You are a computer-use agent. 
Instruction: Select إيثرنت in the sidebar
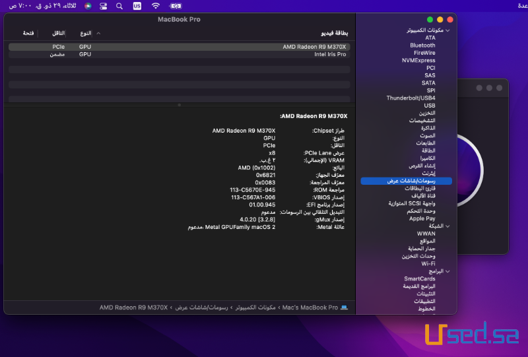(x=428, y=173)
